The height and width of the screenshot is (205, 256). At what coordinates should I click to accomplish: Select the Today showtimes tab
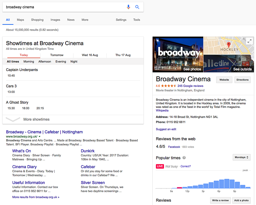pos(24,55)
